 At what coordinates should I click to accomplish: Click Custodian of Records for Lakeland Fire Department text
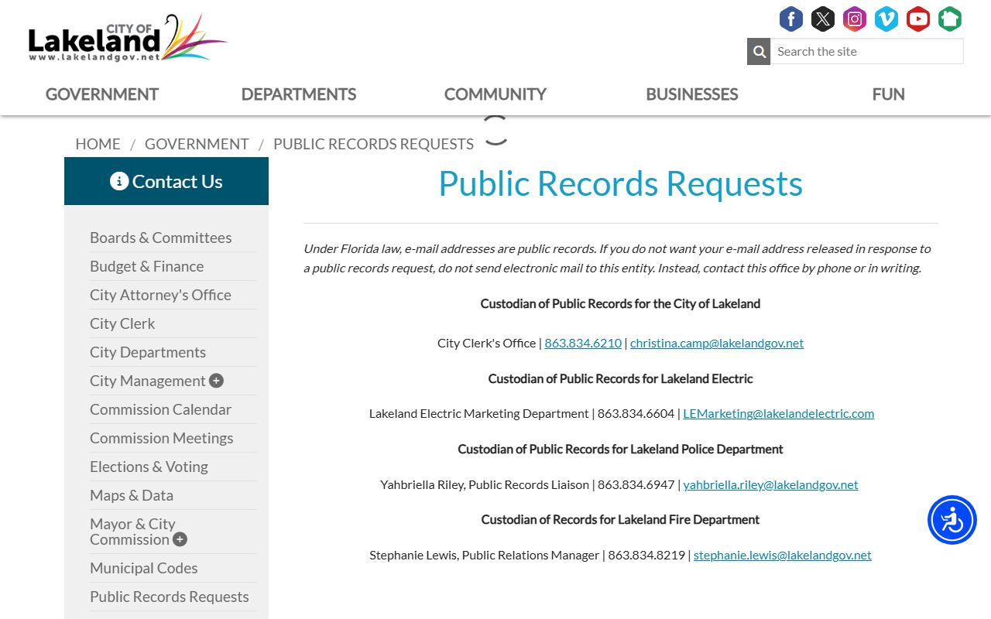click(x=620, y=519)
